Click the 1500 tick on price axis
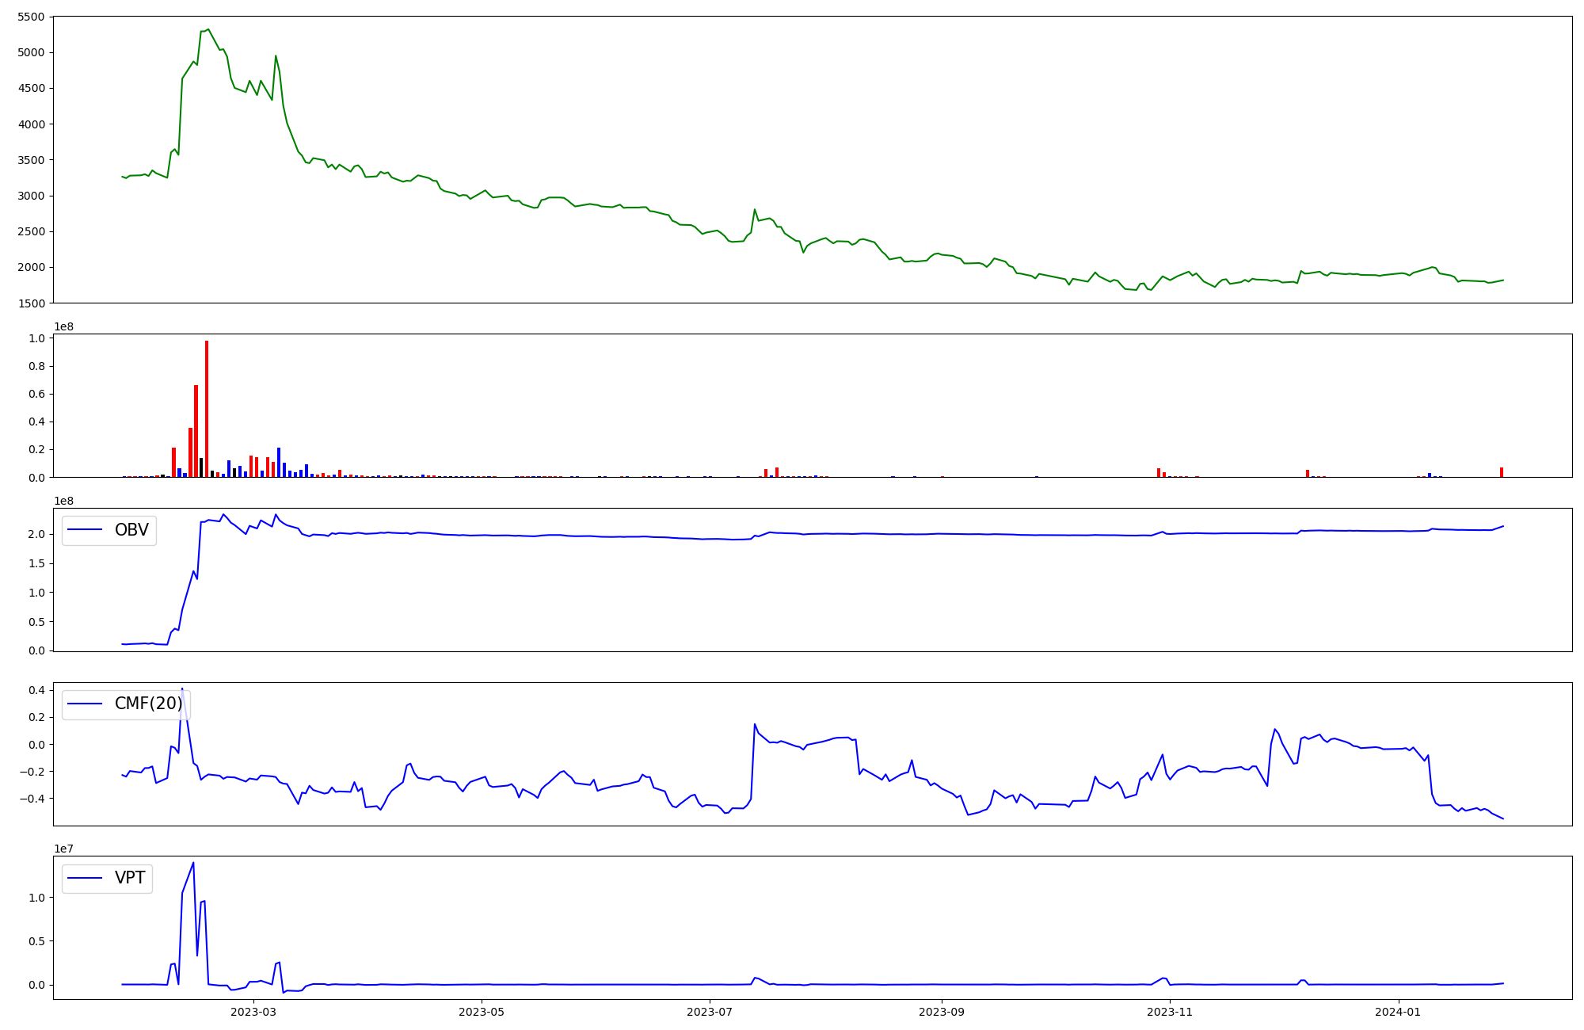This screenshot has height=1030, width=1584. [x=32, y=303]
